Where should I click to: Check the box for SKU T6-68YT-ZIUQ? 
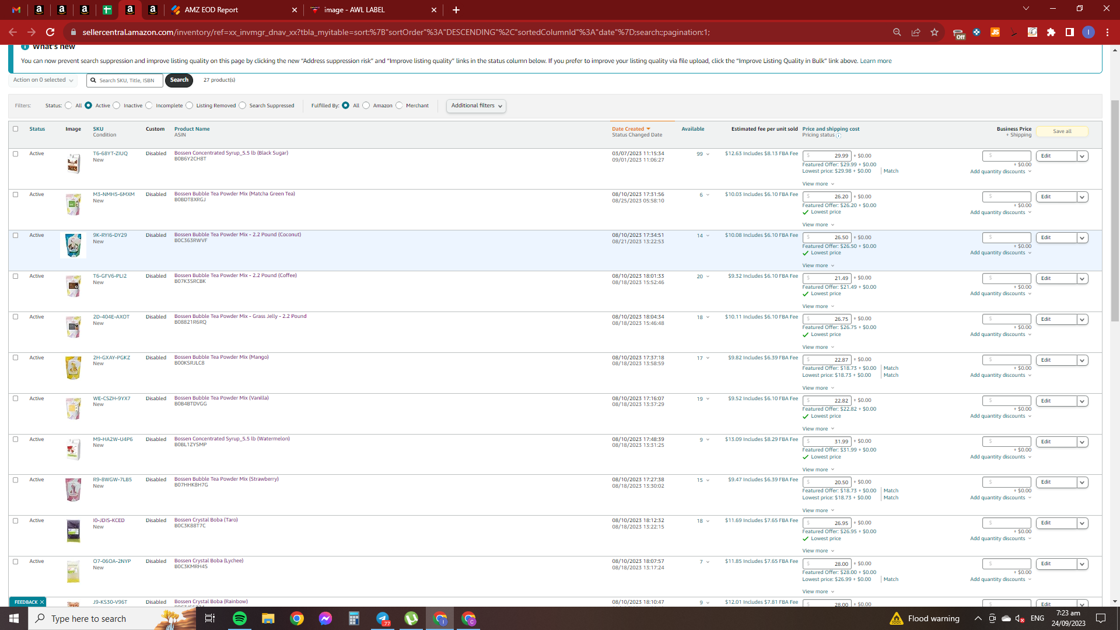click(x=16, y=154)
